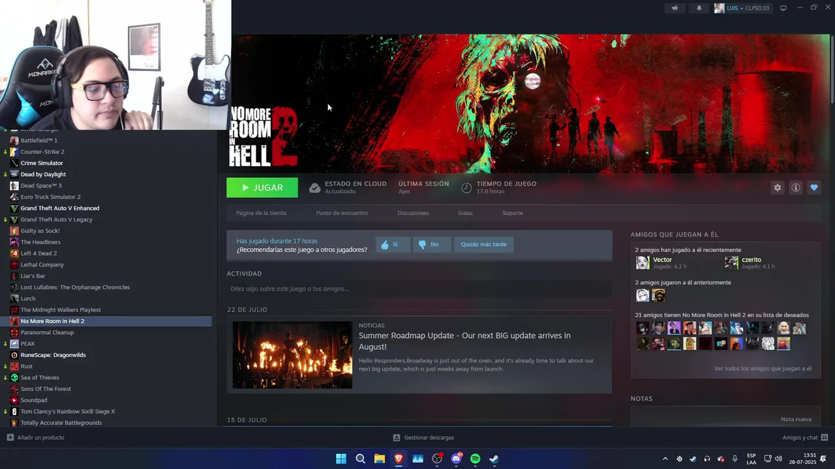
Task: Click the RuneScape: Dragonwilds game icon
Action: tap(14, 355)
